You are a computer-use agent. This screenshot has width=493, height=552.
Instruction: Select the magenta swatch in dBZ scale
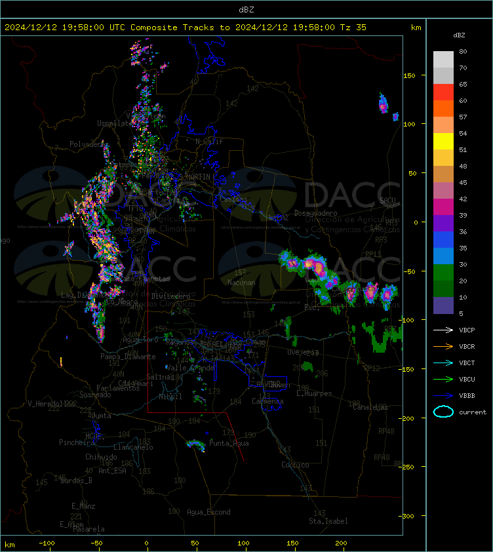[x=443, y=207]
